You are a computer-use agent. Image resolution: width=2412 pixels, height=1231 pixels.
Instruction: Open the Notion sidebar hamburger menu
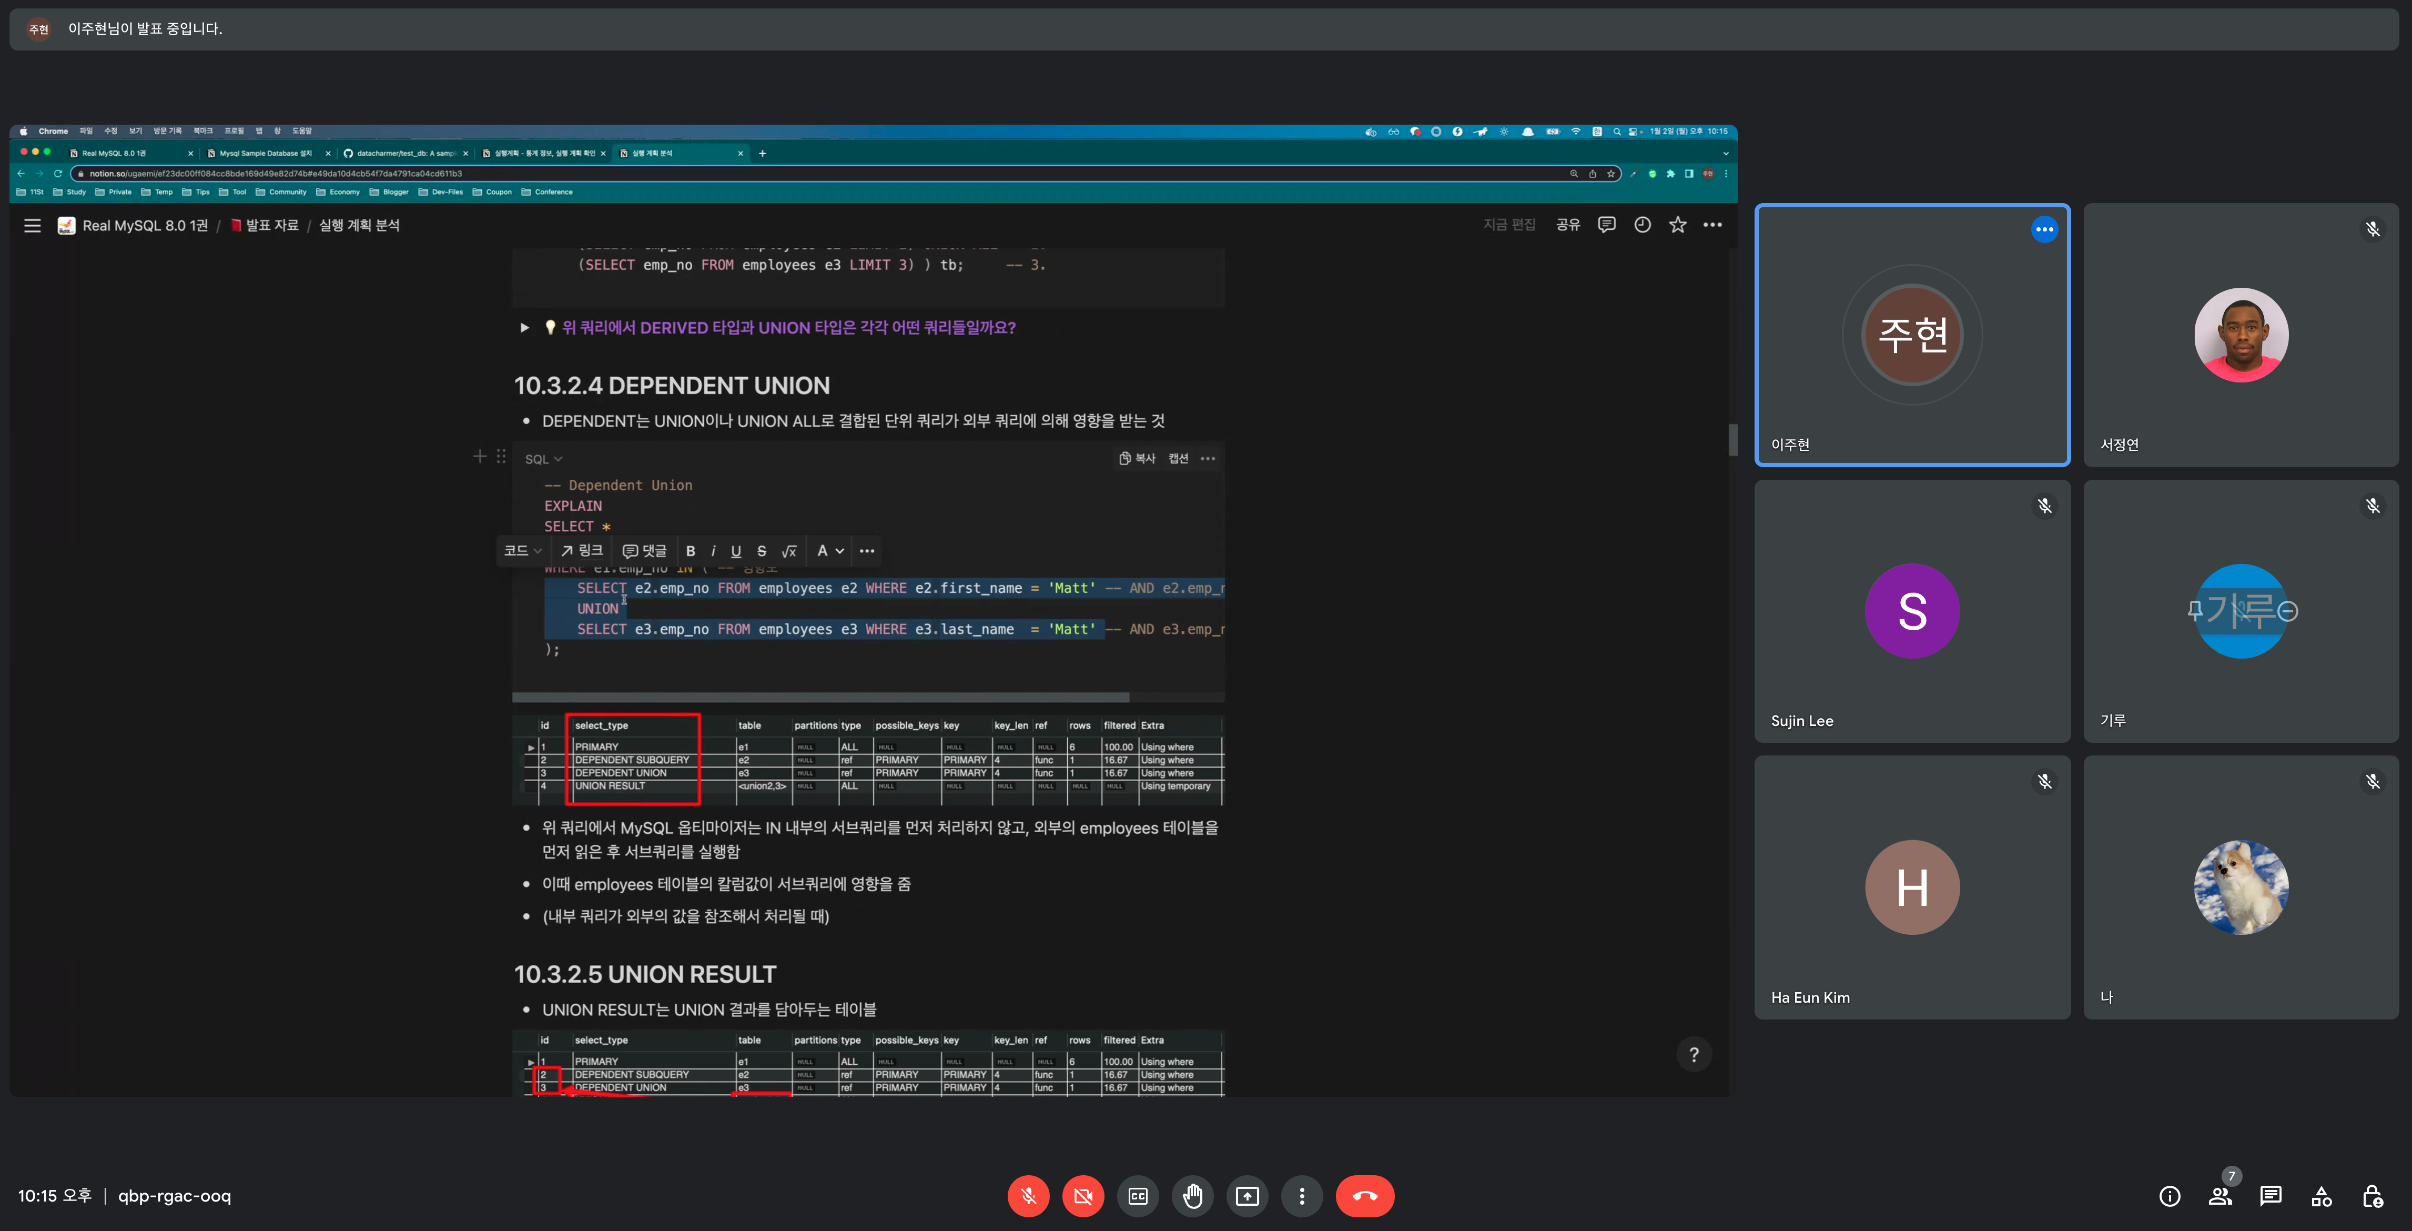pyautogui.click(x=32, y=225)
